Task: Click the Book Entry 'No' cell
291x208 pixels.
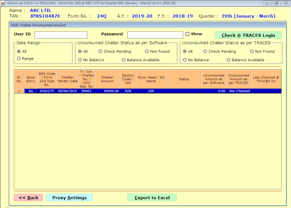Action: [x=30, y=91]
